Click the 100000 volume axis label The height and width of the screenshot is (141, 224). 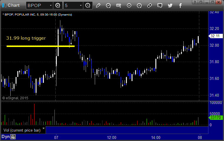pos(216,103)
